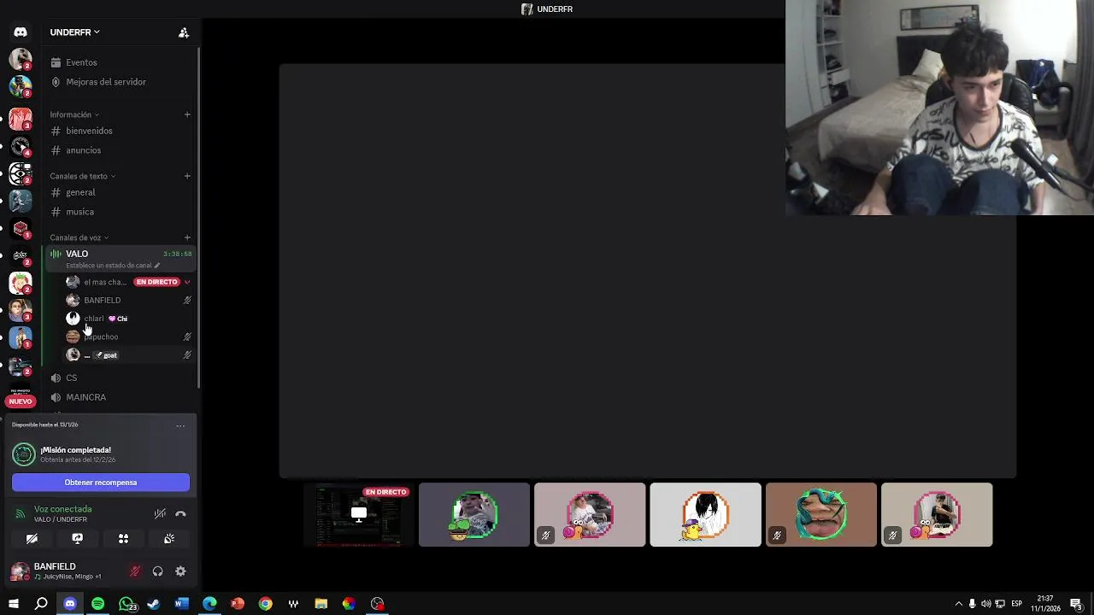Open the general text channel

coord(121,192)
